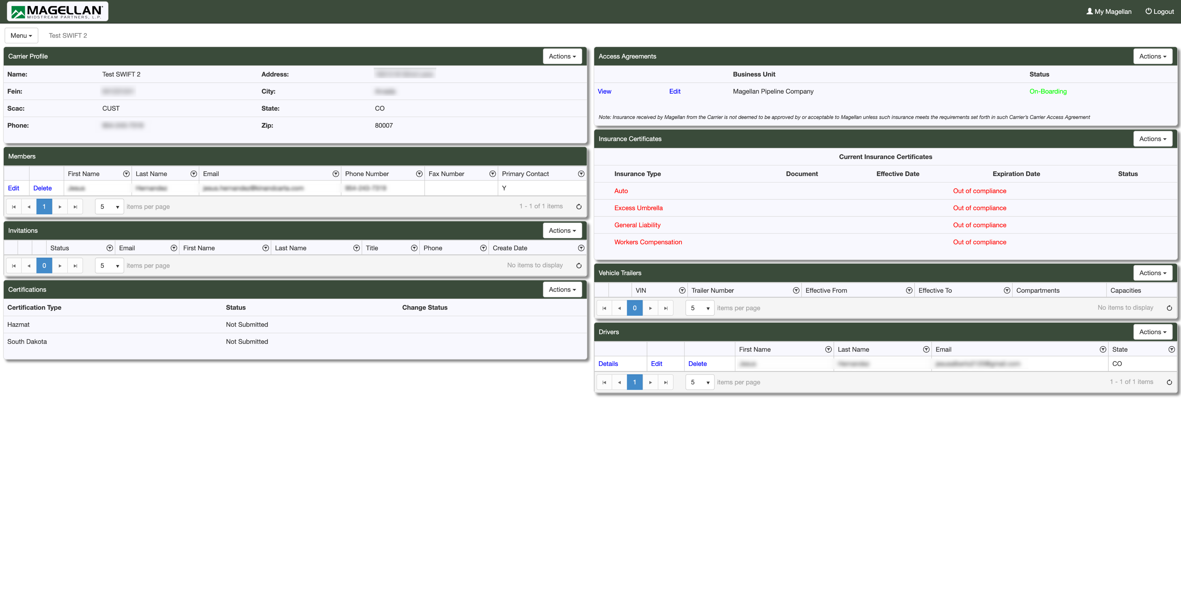Change Drivers items per page dropdown
Viewport: 1181px width, 601px height.
(699, 383)
